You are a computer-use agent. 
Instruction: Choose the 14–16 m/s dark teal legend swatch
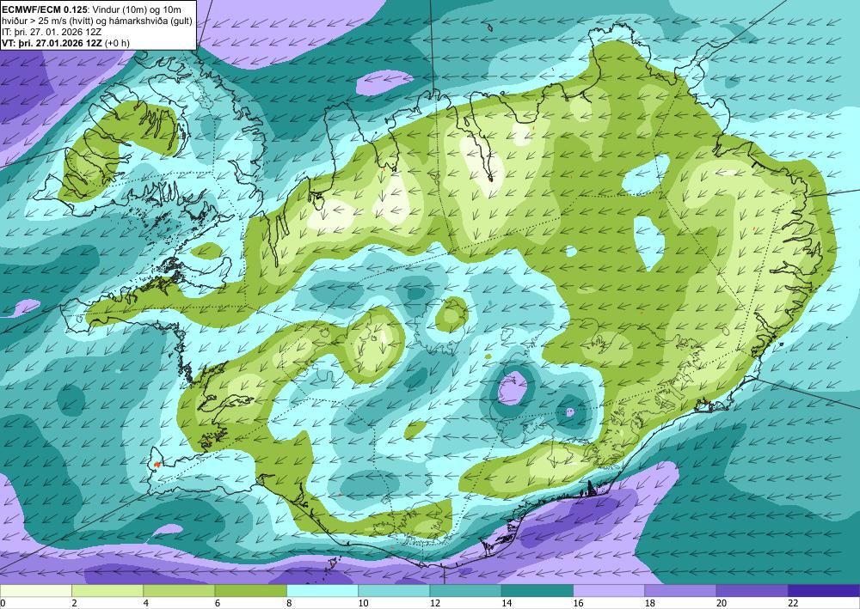click(x=537, y=591)
